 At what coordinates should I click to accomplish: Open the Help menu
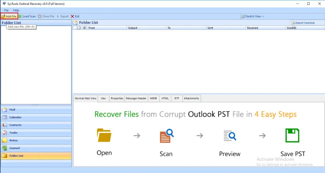16,10
